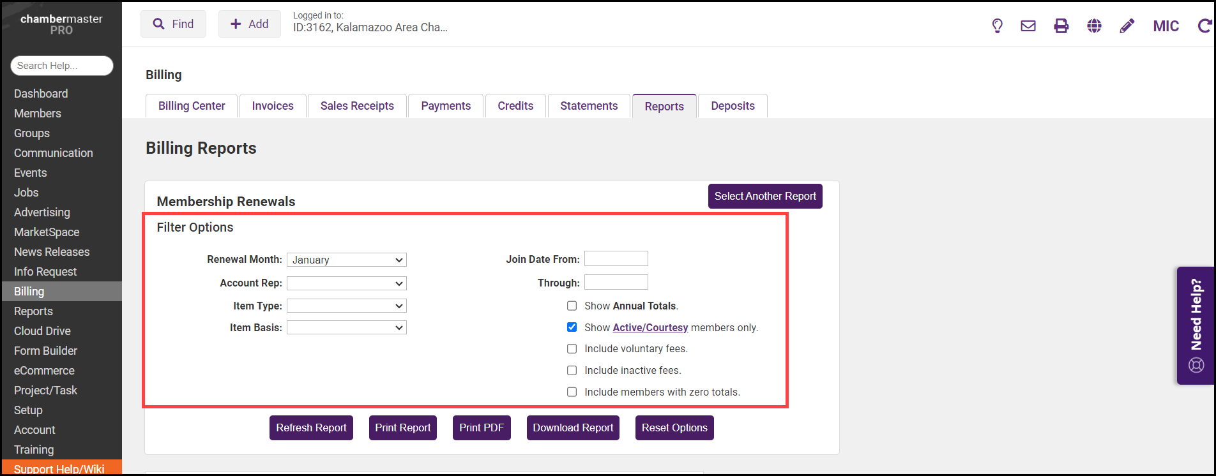Click the refresh arrow icon top right
This screenshot has height=476, width=1216.
[x=1204, y=26]
